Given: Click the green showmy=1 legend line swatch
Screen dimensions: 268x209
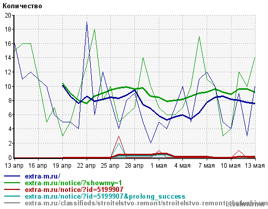Looking at the screenshot, I should click(12, 183).
